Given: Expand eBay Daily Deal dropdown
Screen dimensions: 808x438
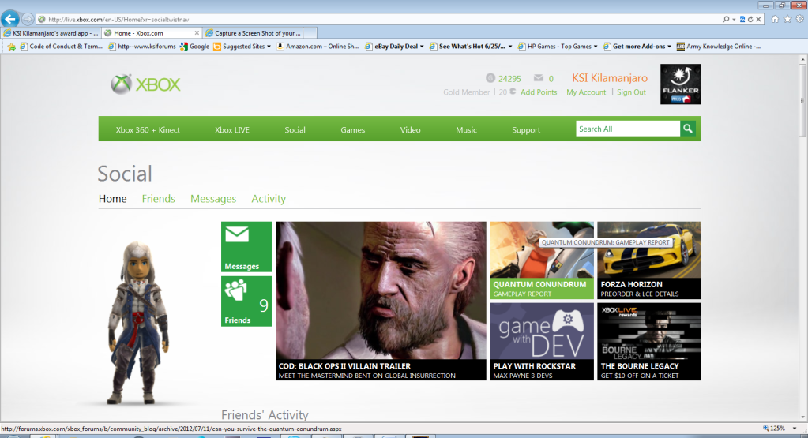Looking at the screenshot, I should point(422,47).
